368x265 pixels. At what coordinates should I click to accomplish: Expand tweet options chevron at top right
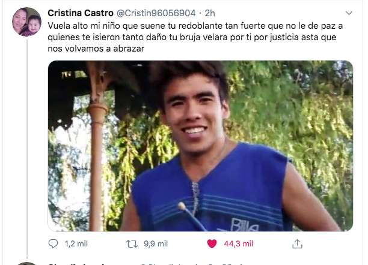pyautogui.click(x=349, y=13)
